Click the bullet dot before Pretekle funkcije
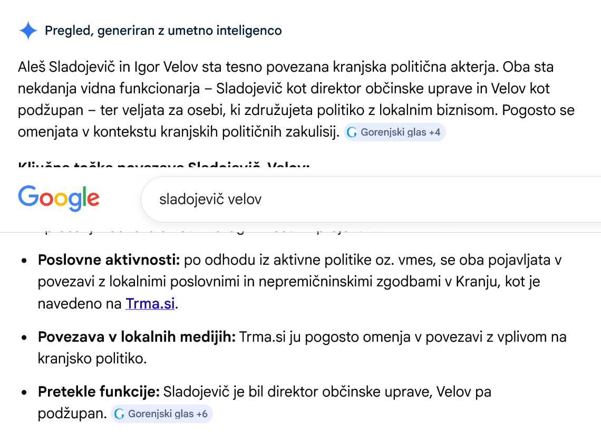 click(24, 393)
